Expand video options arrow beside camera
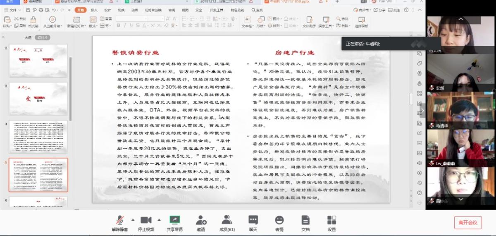496x236 pixels. pyautogui.click(x=159, y=219)
